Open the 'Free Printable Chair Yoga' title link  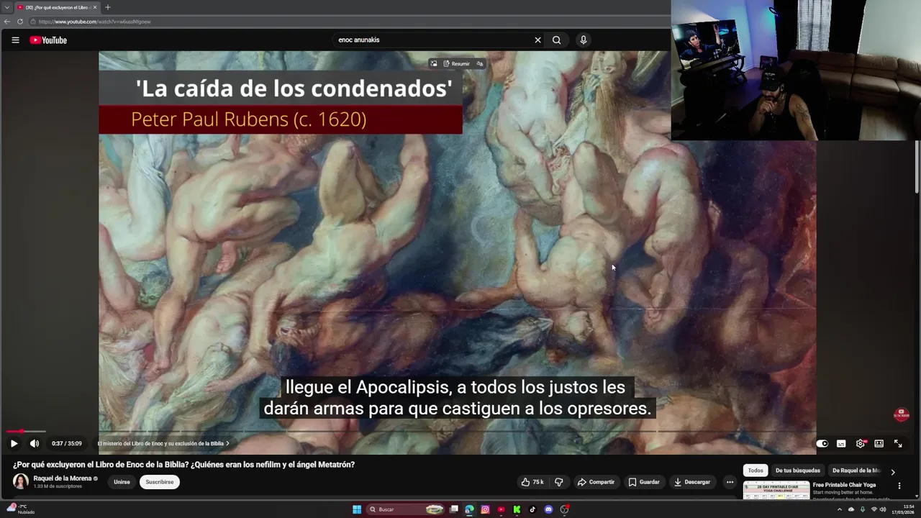844,485
